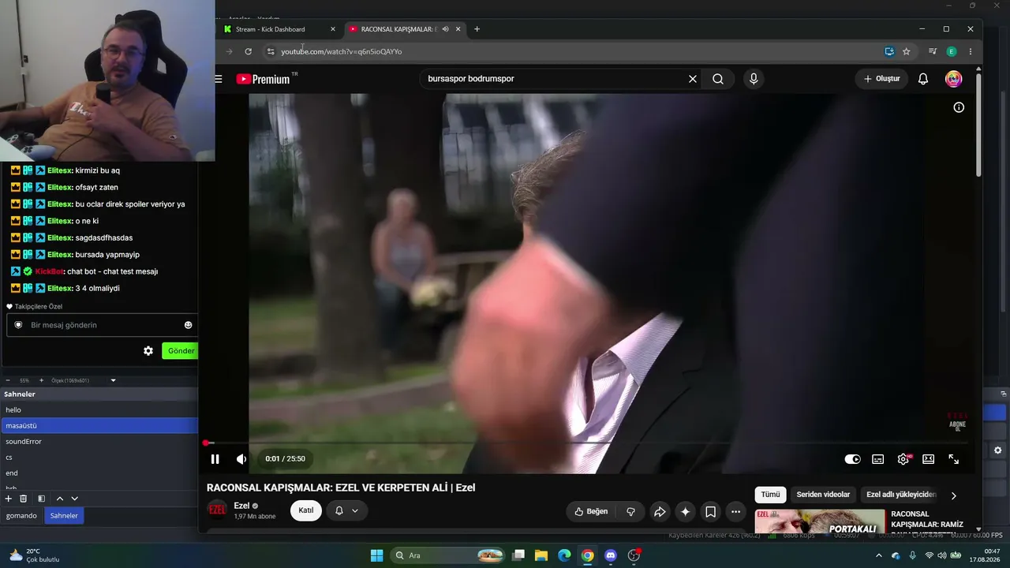Open chat settings gear
Image resolution: width=1010 pixels, height=568 pixels.
[148, 351]
